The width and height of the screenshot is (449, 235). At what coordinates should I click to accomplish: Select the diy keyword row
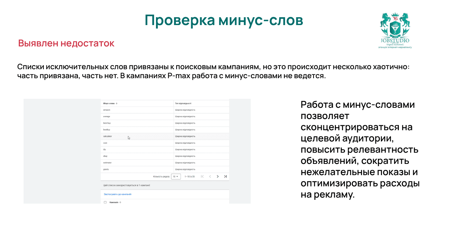click(165, 149)
